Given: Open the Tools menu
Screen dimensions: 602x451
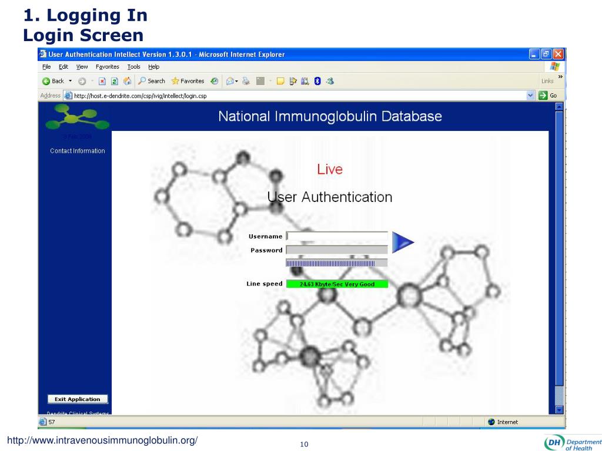Looking at the screenshot, I should click(133, 67).
